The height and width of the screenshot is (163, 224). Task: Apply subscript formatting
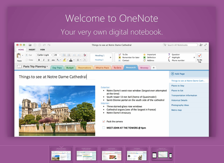[x=58, y=60]
